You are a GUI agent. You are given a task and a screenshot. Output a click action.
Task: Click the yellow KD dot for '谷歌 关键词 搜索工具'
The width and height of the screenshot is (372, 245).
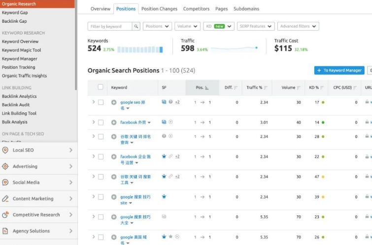[x=323, y=177]
